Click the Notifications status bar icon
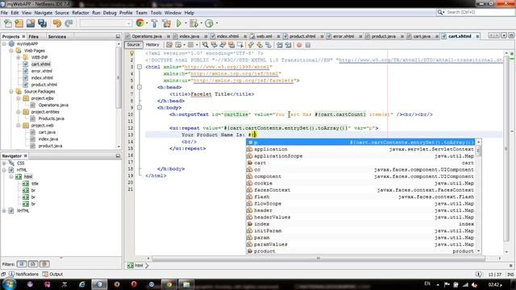Image resolution: width=516 pixels, height=290 pixels. [23, 274]
